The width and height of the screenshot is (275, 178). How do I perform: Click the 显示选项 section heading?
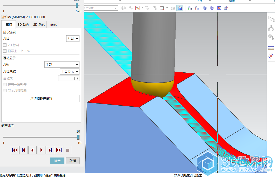point(9,32)
